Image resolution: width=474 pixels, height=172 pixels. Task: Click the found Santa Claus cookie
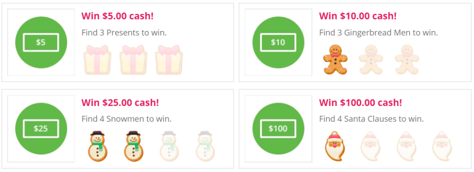click(335, 146)
